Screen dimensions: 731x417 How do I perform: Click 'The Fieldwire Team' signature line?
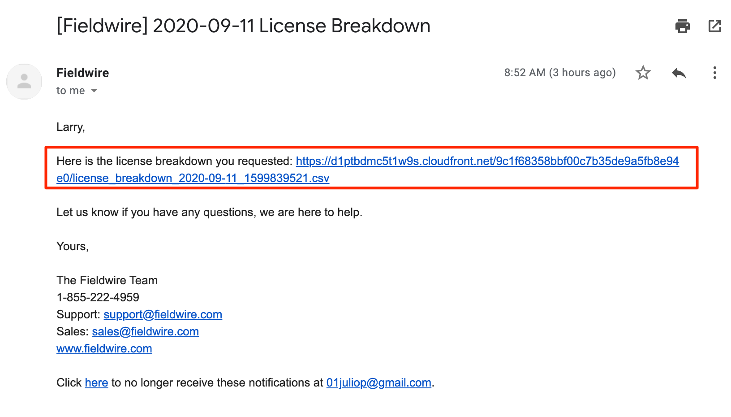[x=107, y=280]
